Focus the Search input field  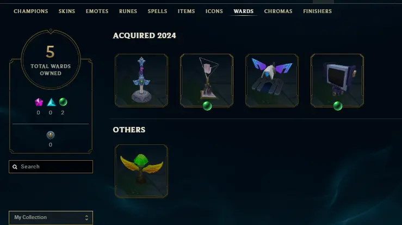[x=51, y=167]
